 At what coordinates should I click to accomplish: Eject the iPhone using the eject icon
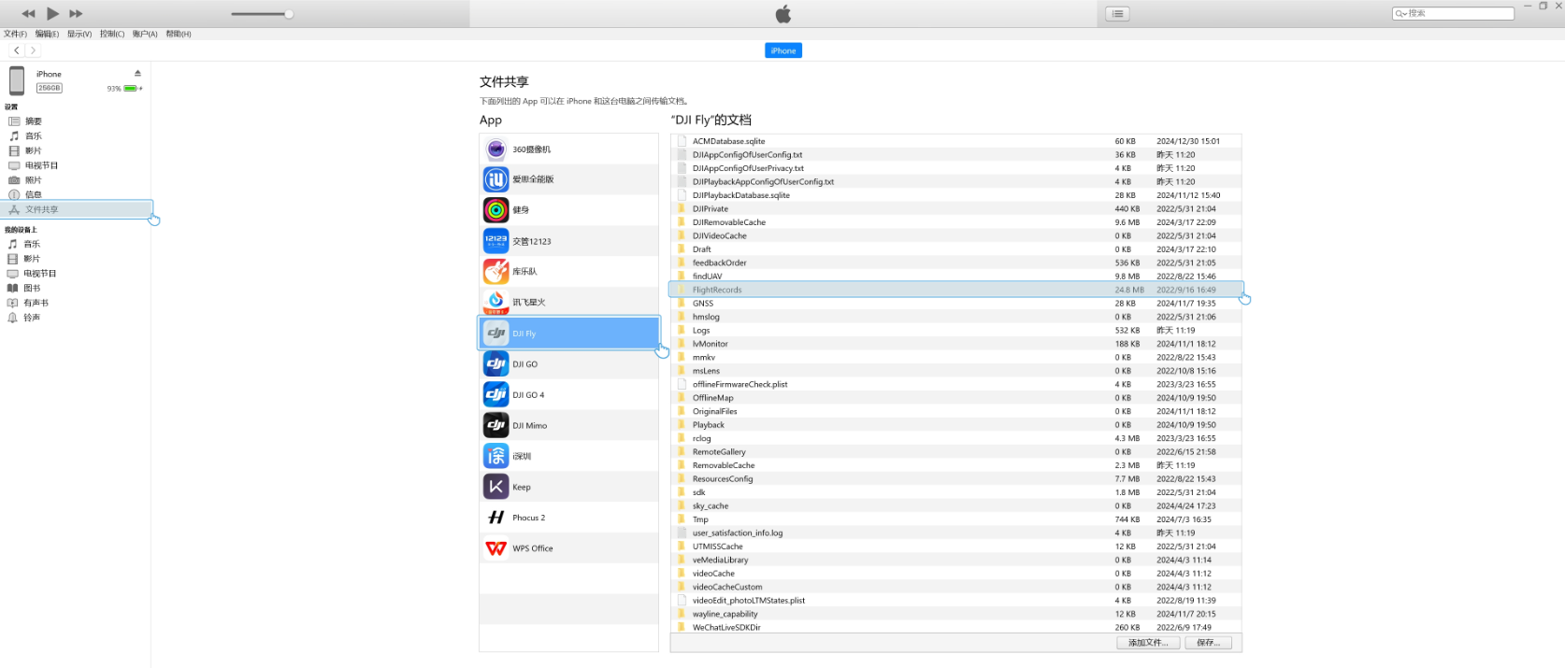[137, 73]
